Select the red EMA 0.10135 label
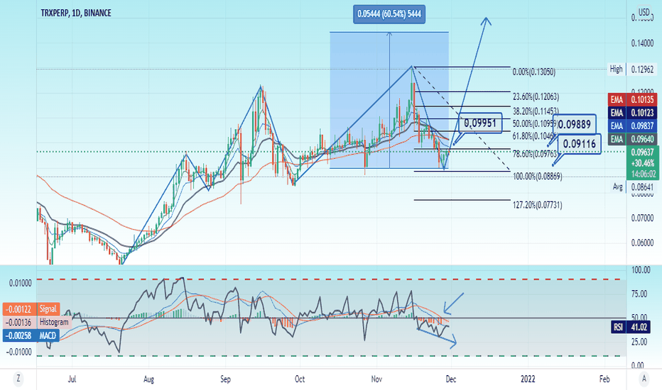Viewport: 662px width, 390px height. coord(632,100)
